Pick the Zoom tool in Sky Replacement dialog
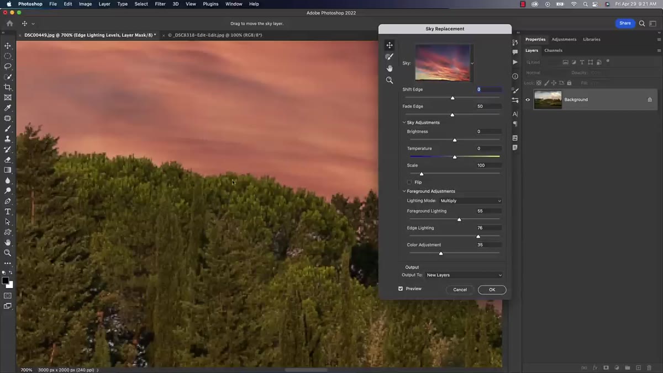Screen dimensions: 663x373 (390, 80)
